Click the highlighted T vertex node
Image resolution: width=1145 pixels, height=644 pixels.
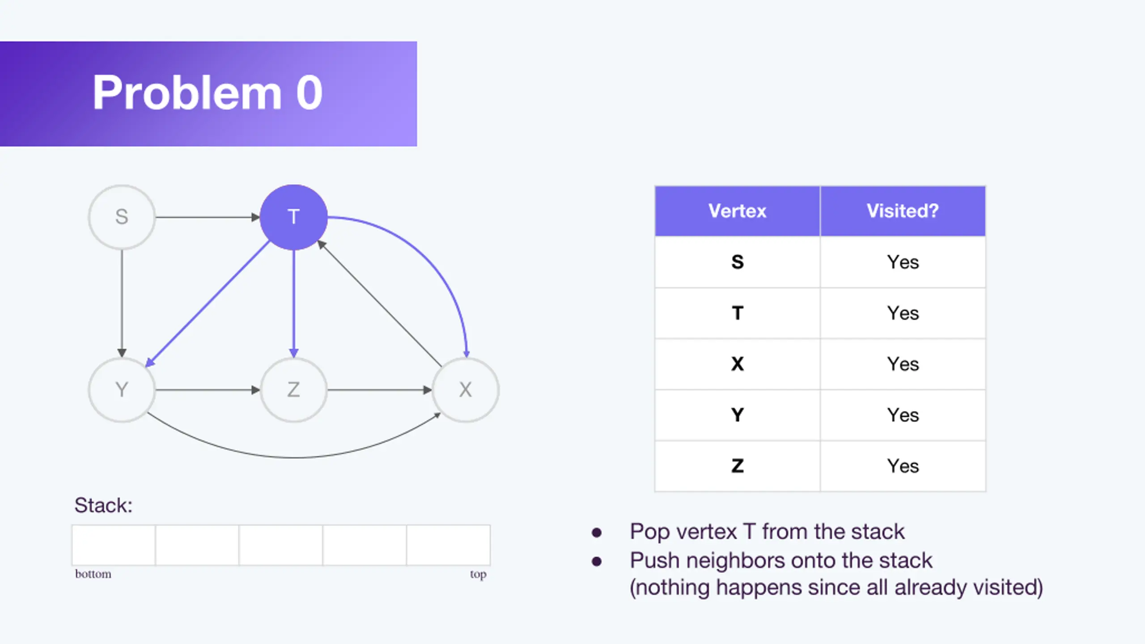pos(293,217)
